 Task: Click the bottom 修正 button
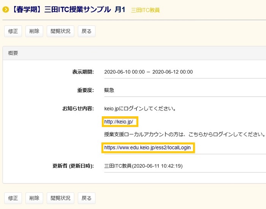(x=13, y=198)
